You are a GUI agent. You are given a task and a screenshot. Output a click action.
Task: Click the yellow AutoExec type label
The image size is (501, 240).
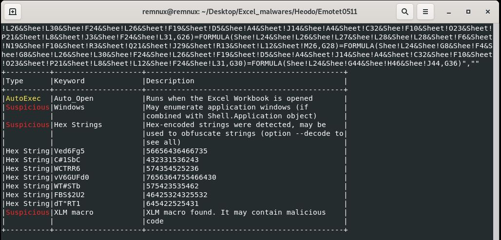pos(23,98)
